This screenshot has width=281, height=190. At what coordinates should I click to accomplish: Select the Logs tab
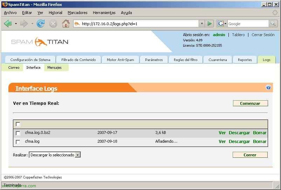pos(267,60)
